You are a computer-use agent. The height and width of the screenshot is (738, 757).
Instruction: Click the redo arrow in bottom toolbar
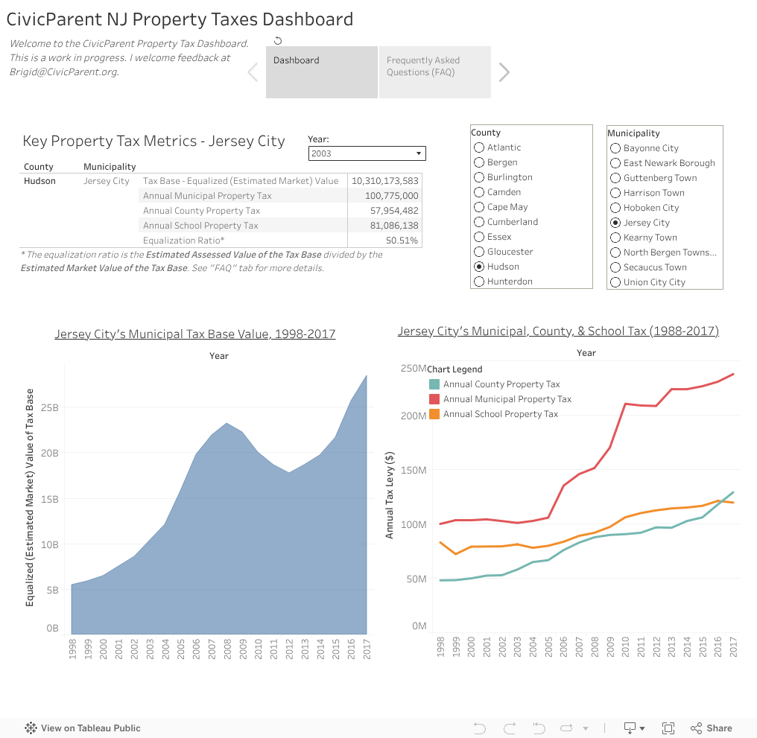coord(510,728)
